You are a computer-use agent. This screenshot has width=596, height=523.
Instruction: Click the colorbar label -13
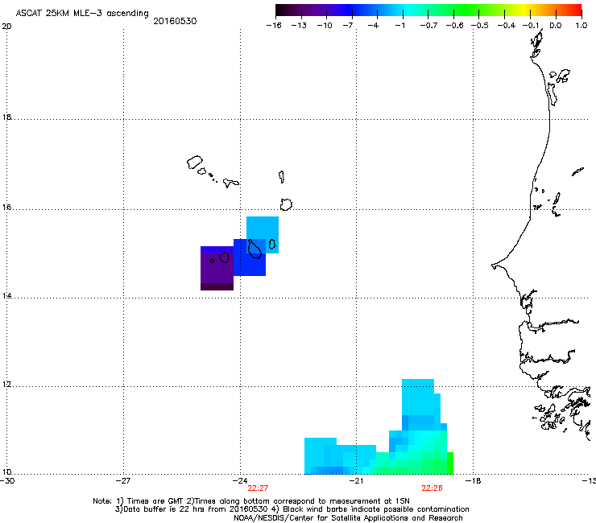(299, 26)
